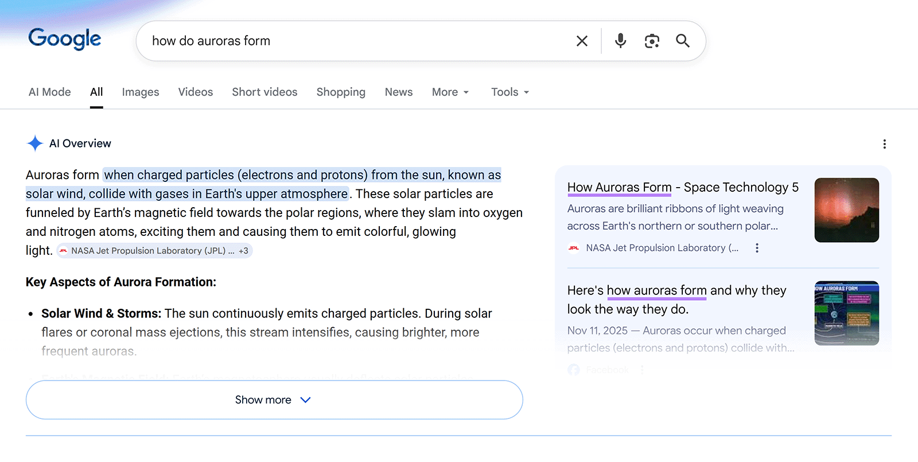Open NASA JPL source options menu

click(757, 248)
